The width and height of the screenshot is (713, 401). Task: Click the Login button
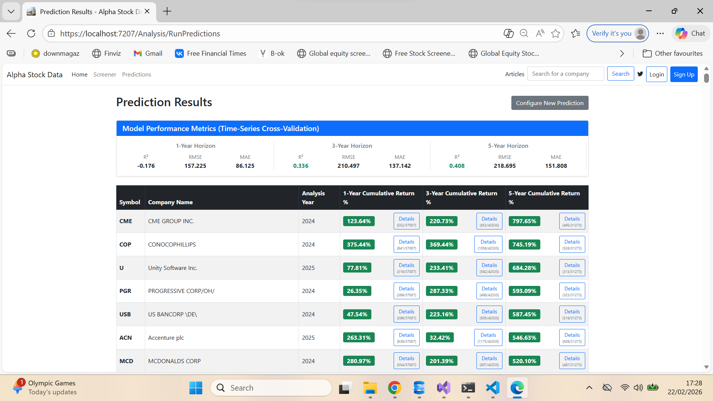pyautogui.click(x=657, y=74)
